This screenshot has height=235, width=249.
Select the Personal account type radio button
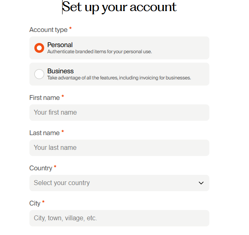coord(39,48)
